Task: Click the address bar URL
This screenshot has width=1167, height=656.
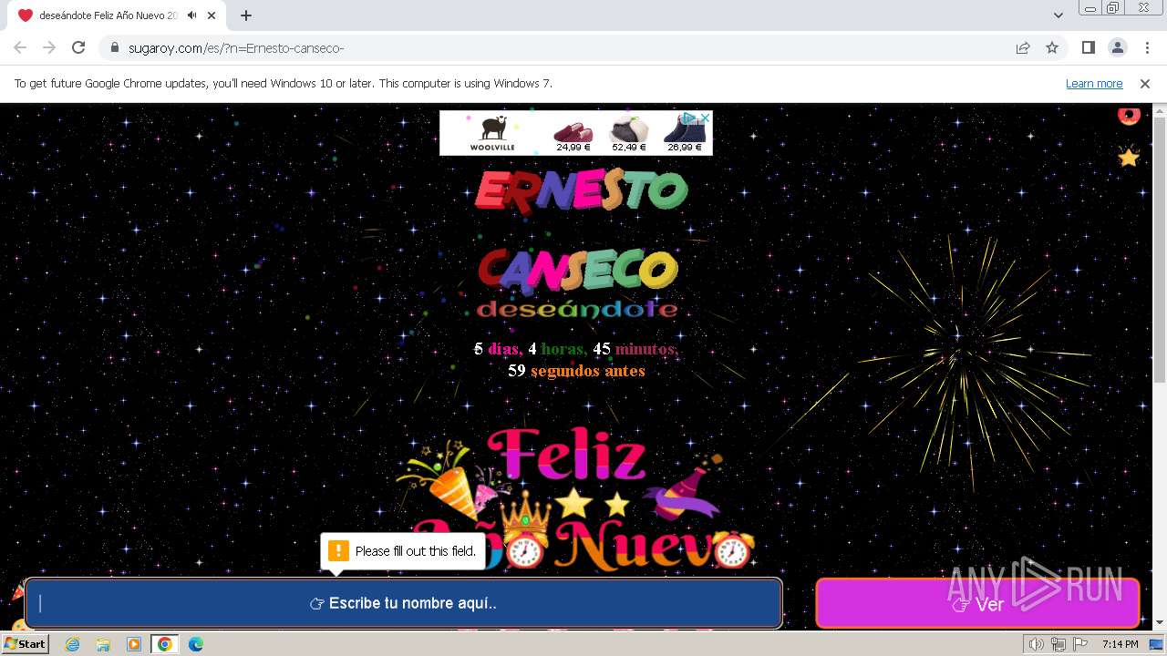Action: pos(236,48)
